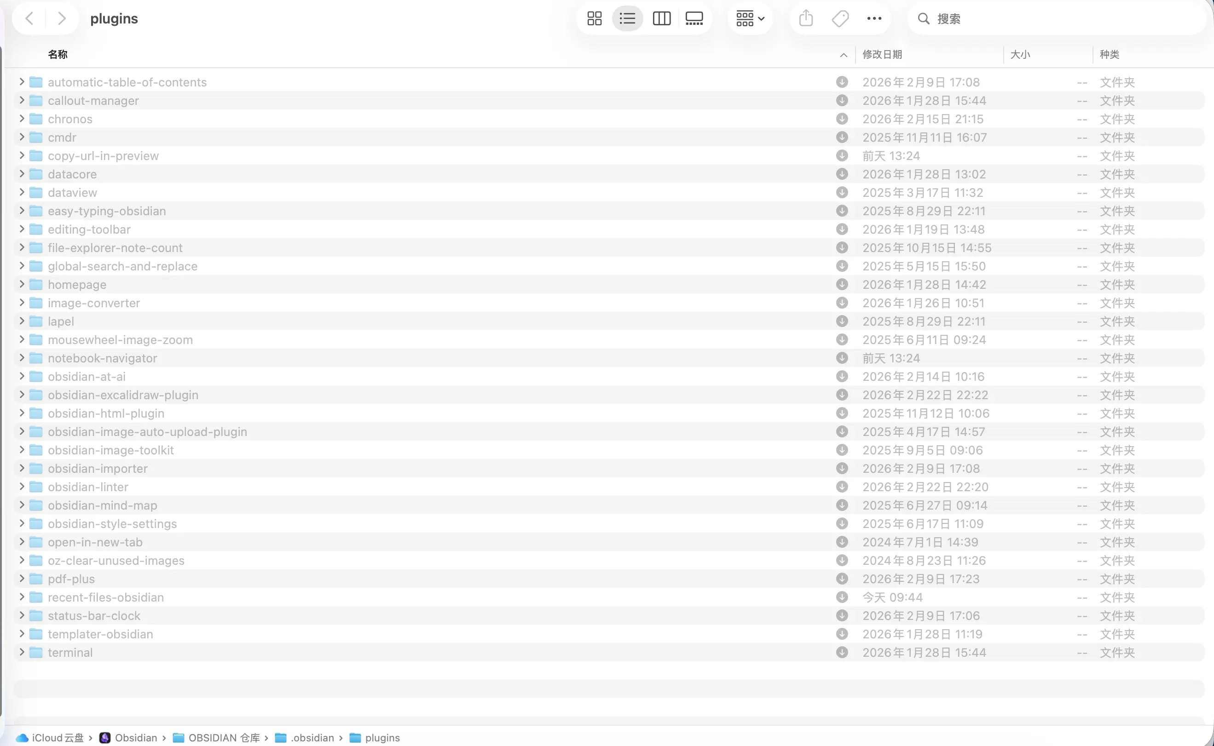
Task: Expand the obsidian-linter folder
Action: tap(22, 487)
